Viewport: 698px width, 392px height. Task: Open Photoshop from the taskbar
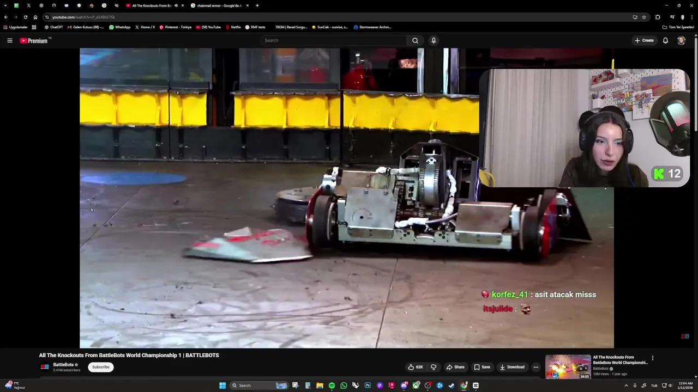tap(368, 385)
